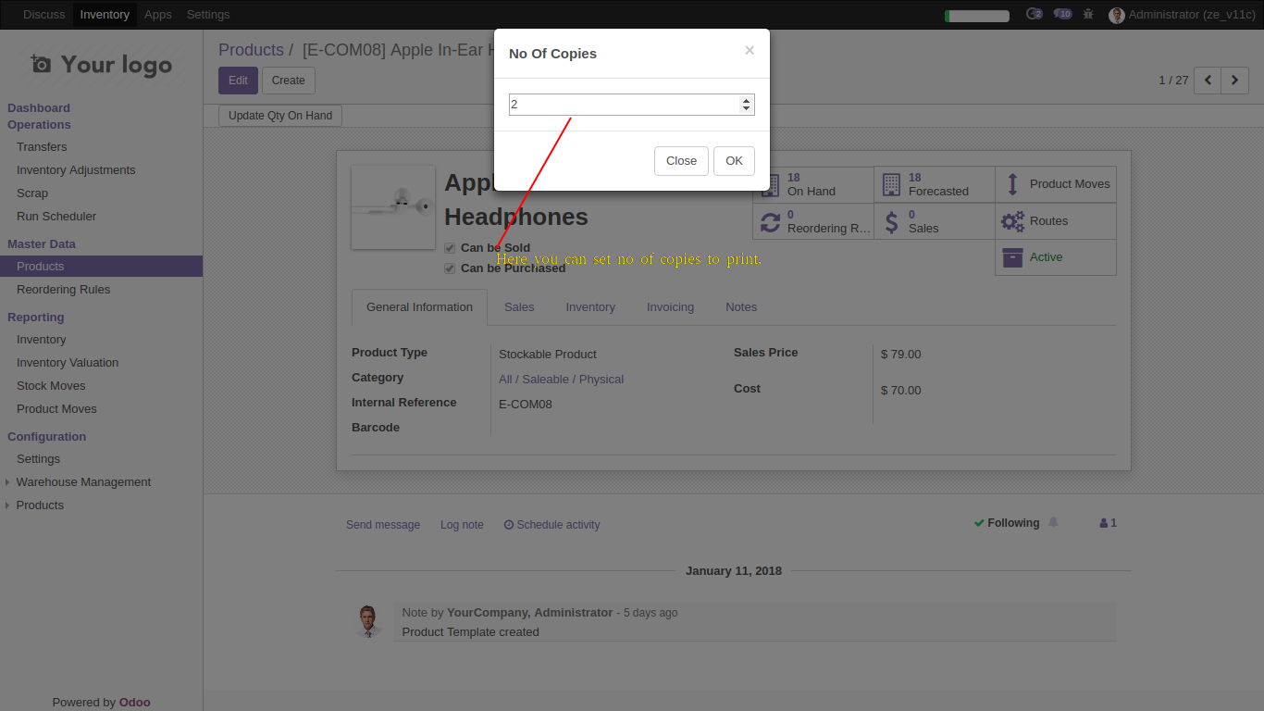1264x711 pixels.
Task: Click the On Hand stat button
Action: coord(813,184)
